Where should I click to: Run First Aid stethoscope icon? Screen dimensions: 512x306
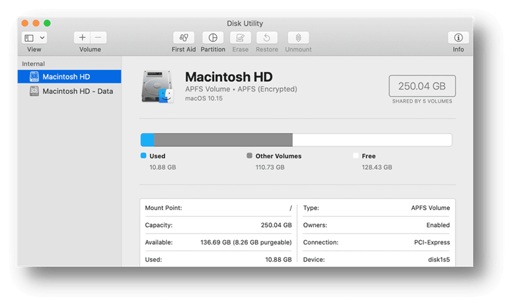pyautogui.click(x=184, y=38)
